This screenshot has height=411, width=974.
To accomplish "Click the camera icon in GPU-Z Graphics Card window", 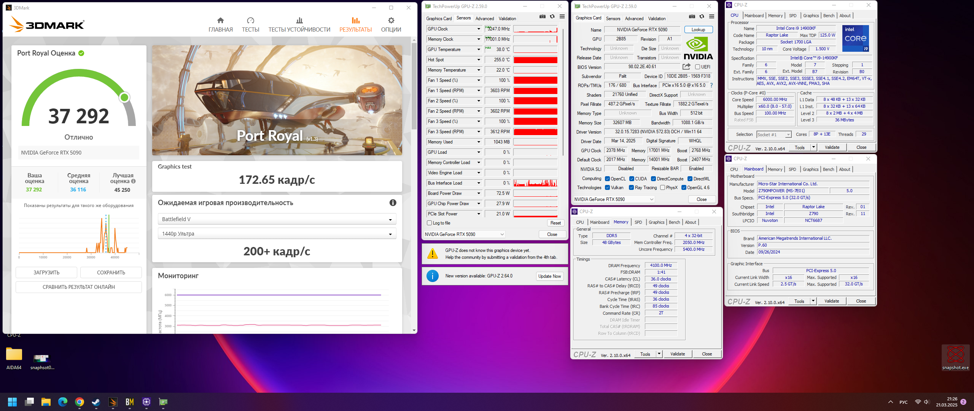I will (692, 17).
